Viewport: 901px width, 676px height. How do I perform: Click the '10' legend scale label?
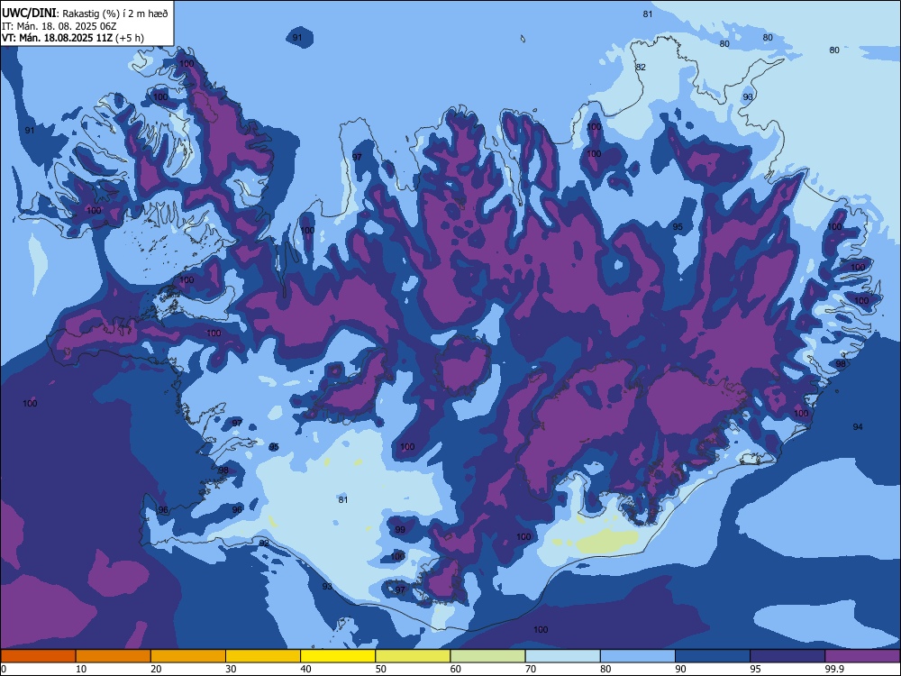81,669
